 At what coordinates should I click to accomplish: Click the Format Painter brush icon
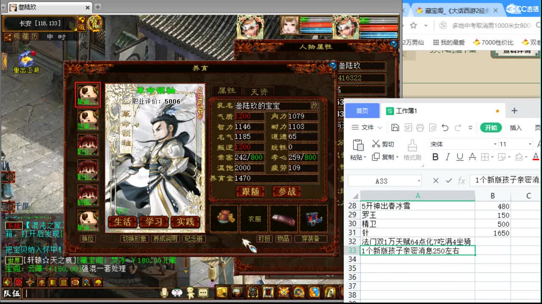pos(412,146)
